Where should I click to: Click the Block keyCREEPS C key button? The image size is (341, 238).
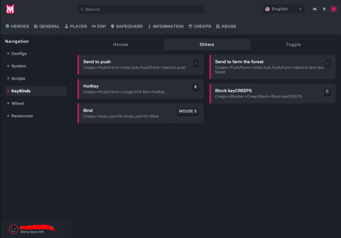click(x=327, y=92)
